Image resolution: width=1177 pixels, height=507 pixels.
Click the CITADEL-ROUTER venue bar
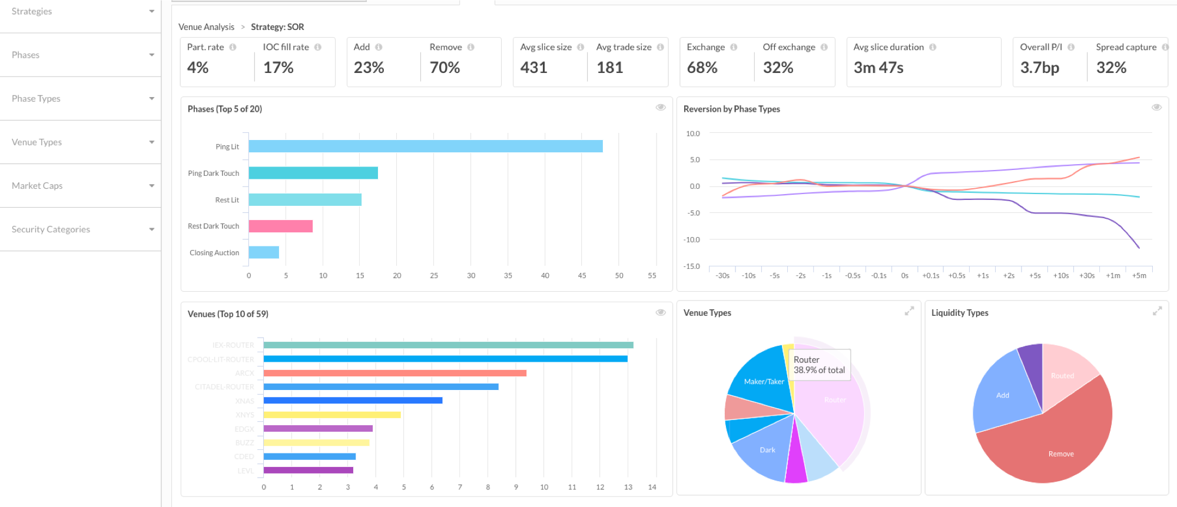pyautogui.click(x=381, y=387)
